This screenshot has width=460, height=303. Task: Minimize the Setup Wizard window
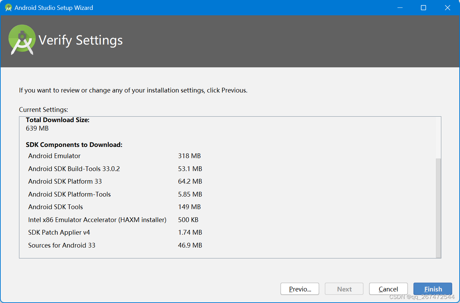click(x=400, y=7)
